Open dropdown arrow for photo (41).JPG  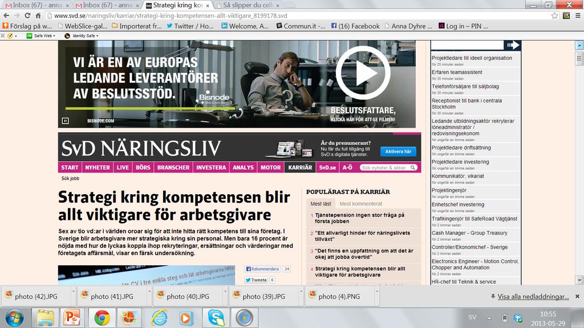click(149, 292)
